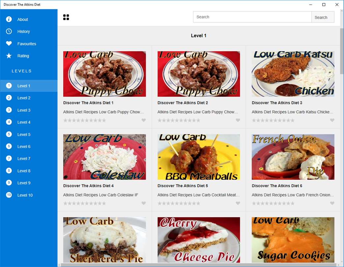Click the vertical scrollbar thumb

[342, 51]
